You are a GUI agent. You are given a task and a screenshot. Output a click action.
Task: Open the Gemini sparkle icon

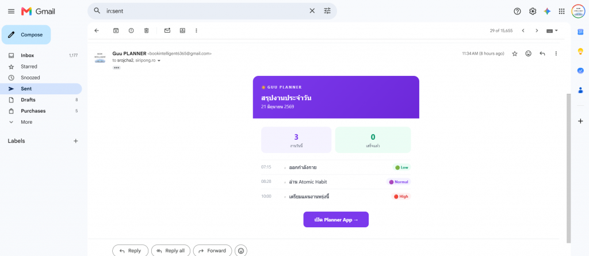coord(547,12)
